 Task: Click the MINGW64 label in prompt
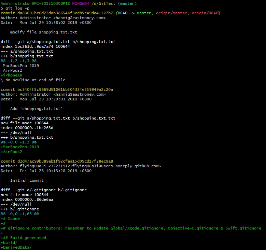(x=81, y=3)
